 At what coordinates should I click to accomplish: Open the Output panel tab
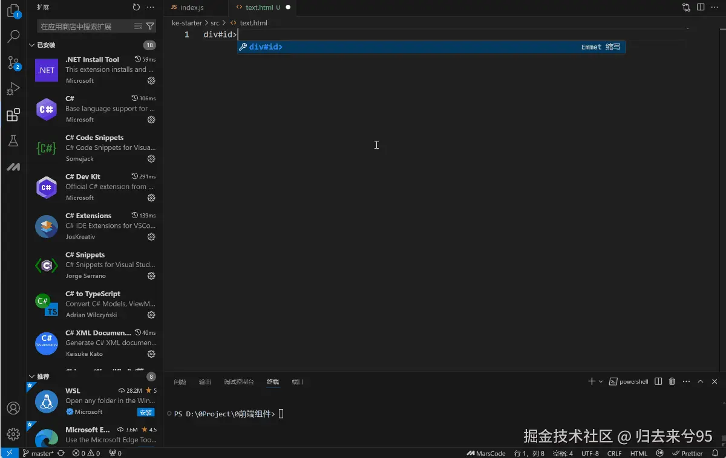[205, 382]
